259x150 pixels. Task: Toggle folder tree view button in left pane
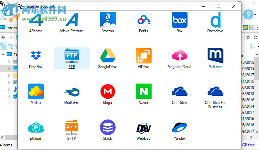coord(3,46)
